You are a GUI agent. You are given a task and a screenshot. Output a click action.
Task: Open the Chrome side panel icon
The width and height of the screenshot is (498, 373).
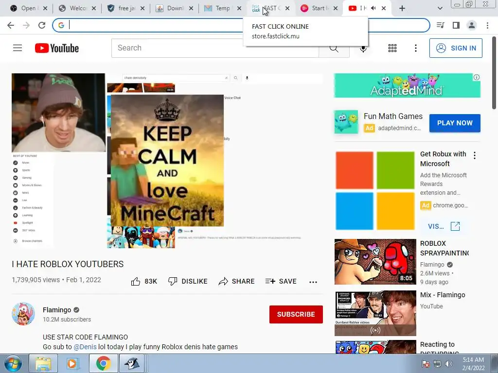[x=456, y=25]
